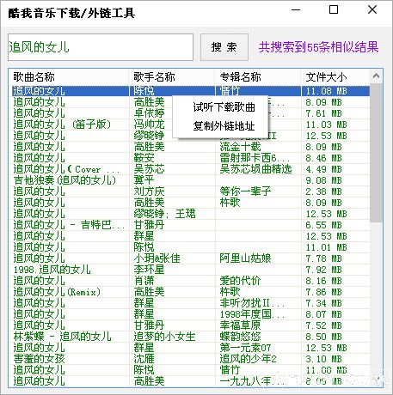Sort by the 歌曲名称 column header
Image resolution: width=393 pixels, height=395 pixels.
(x=69, y=76)
